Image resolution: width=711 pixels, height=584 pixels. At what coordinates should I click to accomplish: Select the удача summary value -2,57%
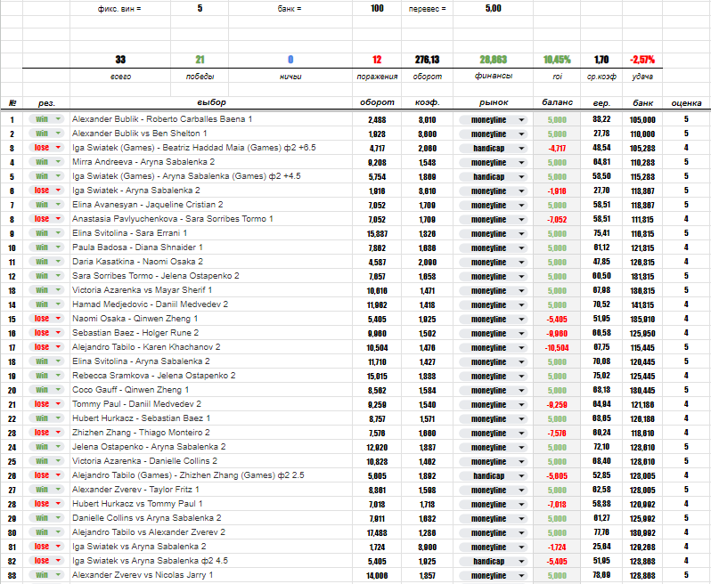[642, 60]
